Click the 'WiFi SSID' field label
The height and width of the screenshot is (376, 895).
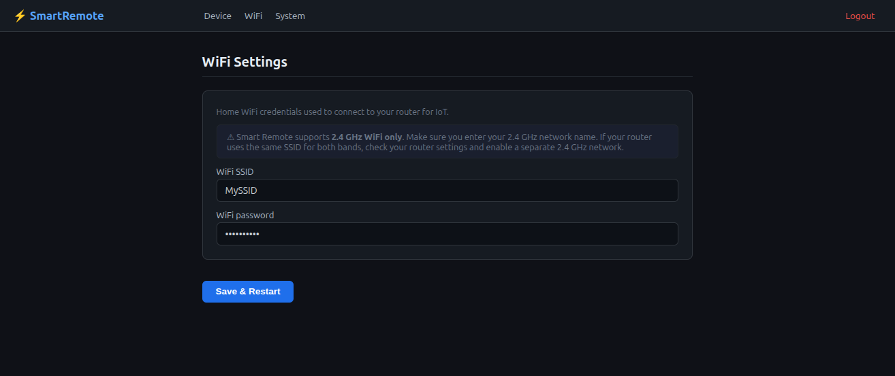coord(235,171)
